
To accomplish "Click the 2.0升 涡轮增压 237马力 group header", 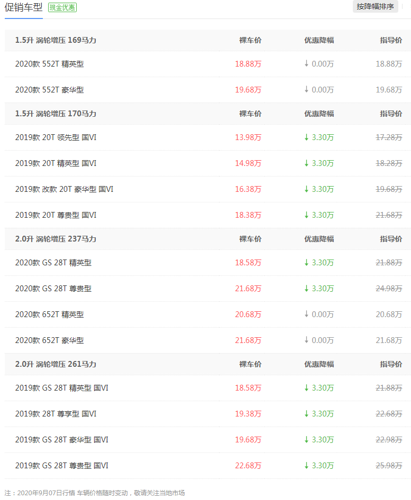I will click(x=56, y=239).
